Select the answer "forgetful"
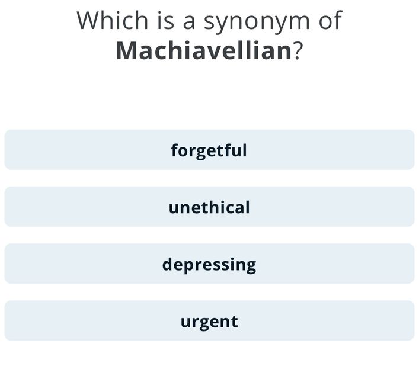 point(209,150)
